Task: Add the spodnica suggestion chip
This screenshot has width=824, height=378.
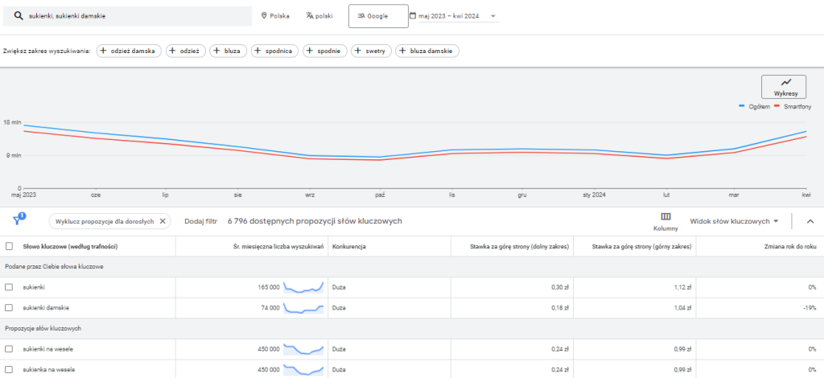Action: [x=275, y=51]
